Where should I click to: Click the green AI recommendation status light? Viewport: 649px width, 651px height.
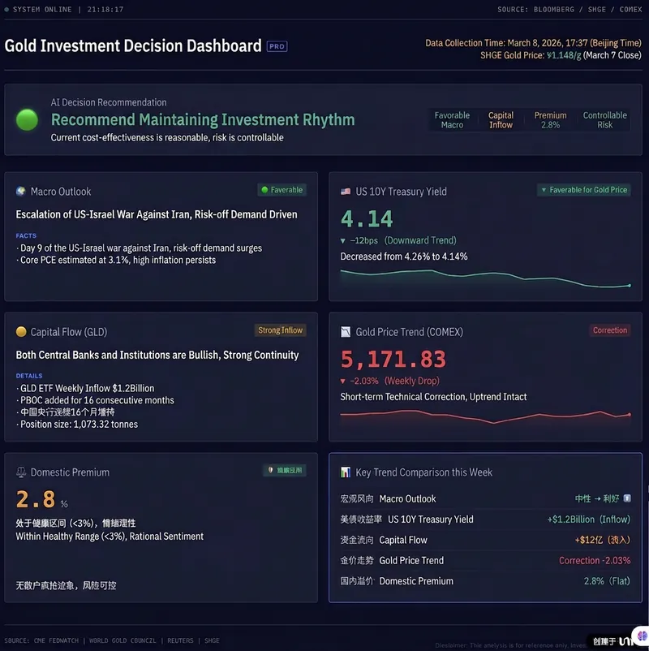pos(27,120)
